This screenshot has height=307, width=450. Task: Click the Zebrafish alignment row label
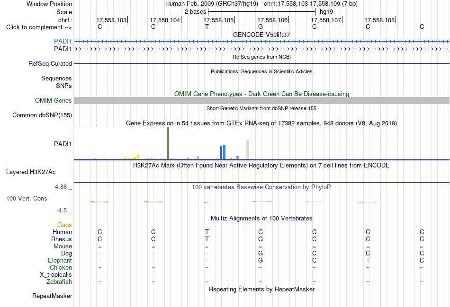click(x=59, y=282)
